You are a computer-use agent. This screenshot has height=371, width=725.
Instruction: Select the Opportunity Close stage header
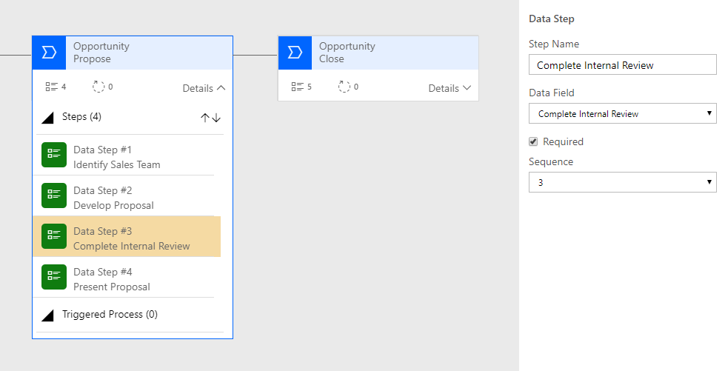[378, 53]
